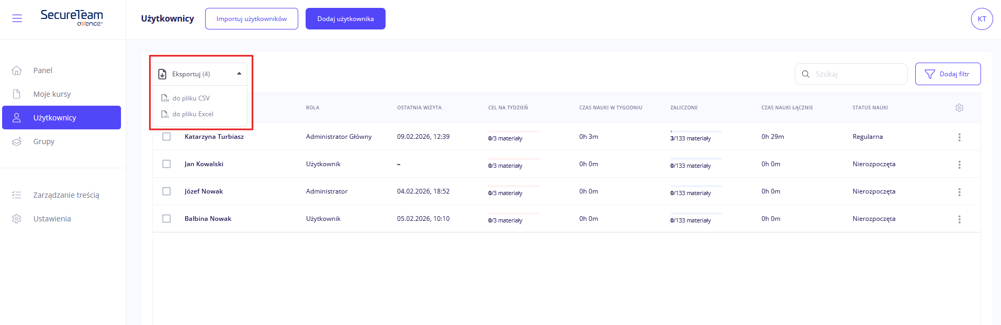This screenshot has width=1001, height=325.
Task: Click the hamburger menu icon
Action: (x=17, y=19)
